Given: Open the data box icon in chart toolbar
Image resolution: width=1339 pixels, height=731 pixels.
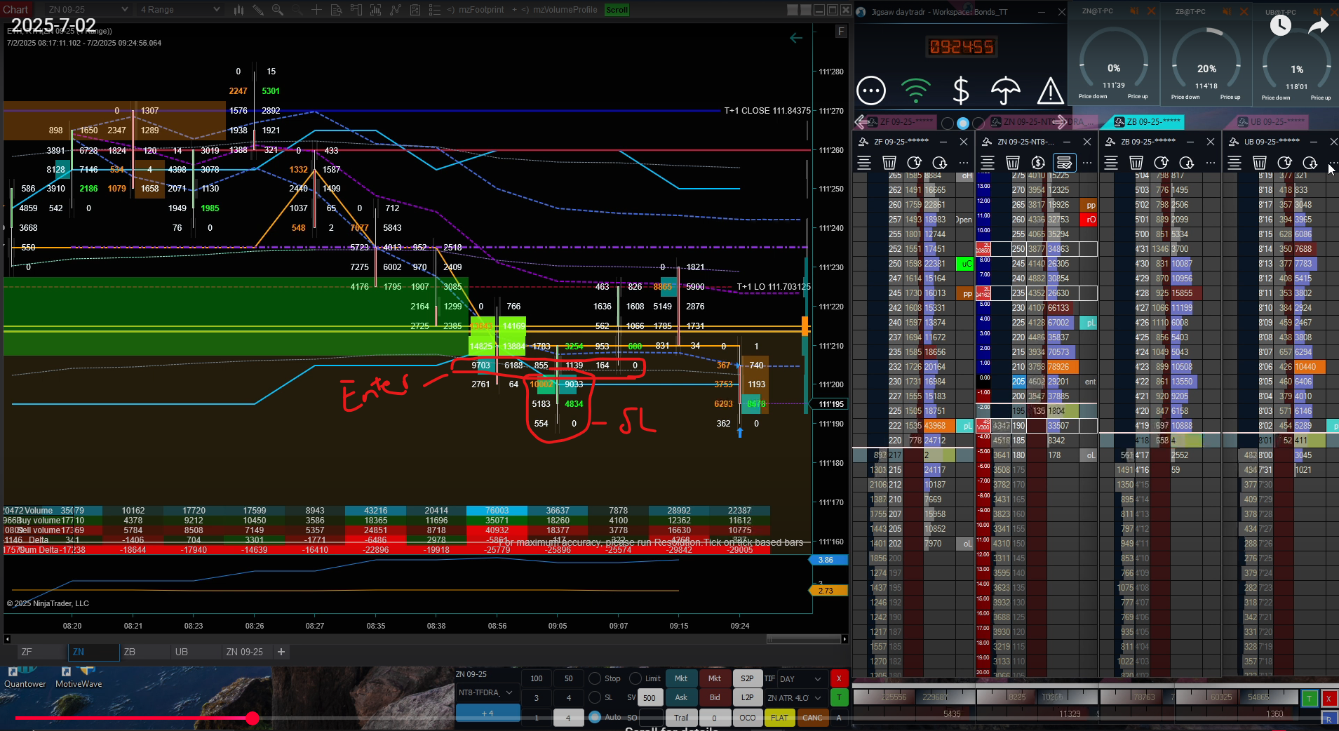Looking at the screenshot, I should point(337,10).
